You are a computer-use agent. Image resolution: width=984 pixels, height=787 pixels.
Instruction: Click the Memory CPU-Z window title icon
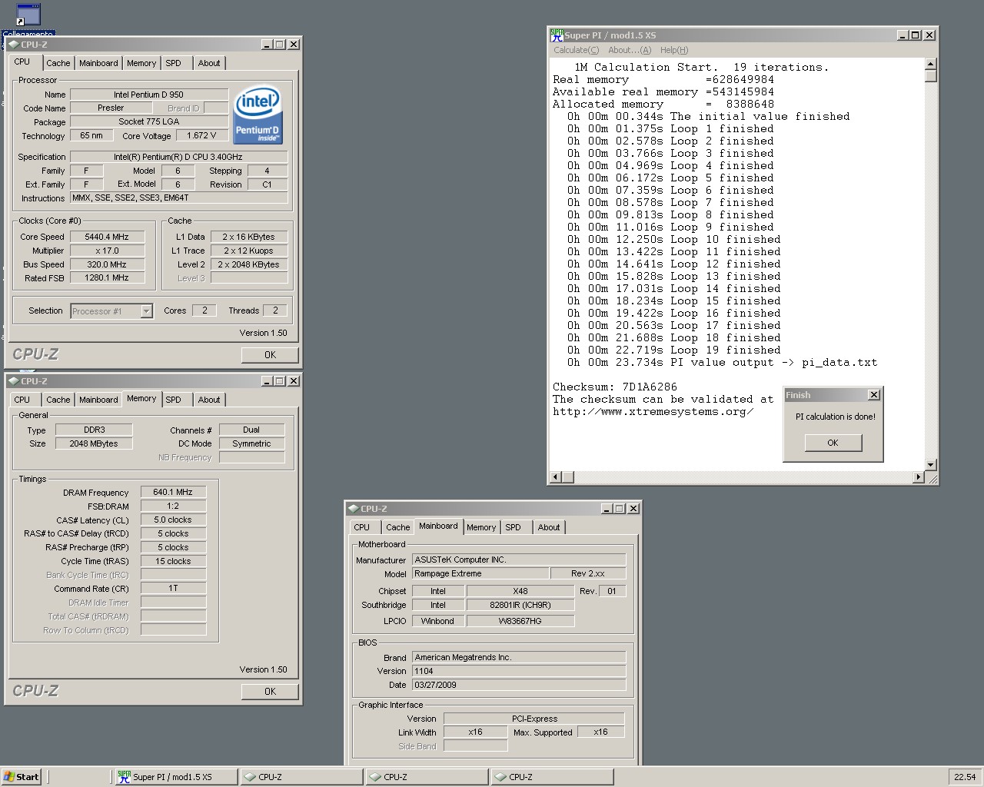(x=13, y=381)
